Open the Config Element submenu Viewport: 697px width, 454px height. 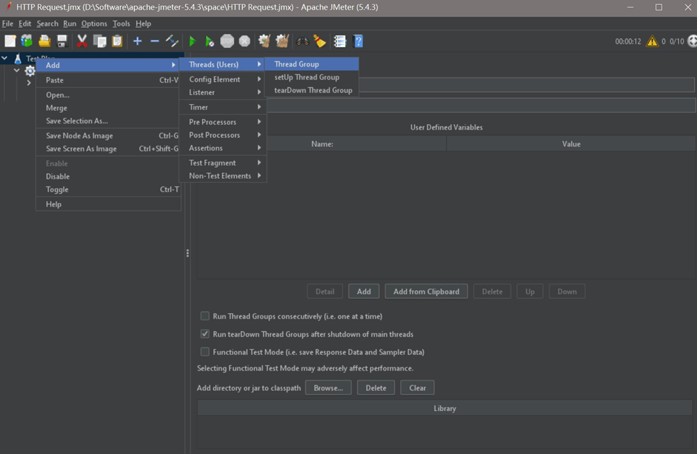223,79
